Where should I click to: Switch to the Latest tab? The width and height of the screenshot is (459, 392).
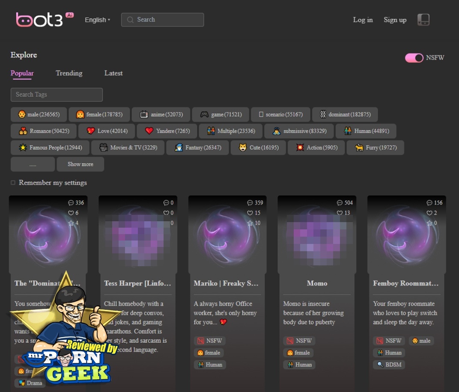coord(113,73)
